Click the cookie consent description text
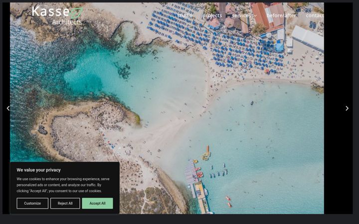The image size is (359, 224). click(63, 185)
